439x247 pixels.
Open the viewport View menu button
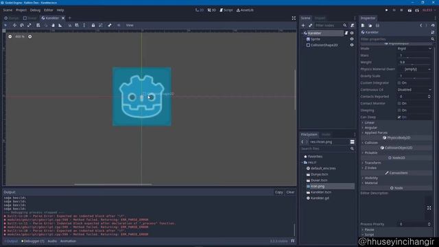pyautogui.click(x=130, y=25)
